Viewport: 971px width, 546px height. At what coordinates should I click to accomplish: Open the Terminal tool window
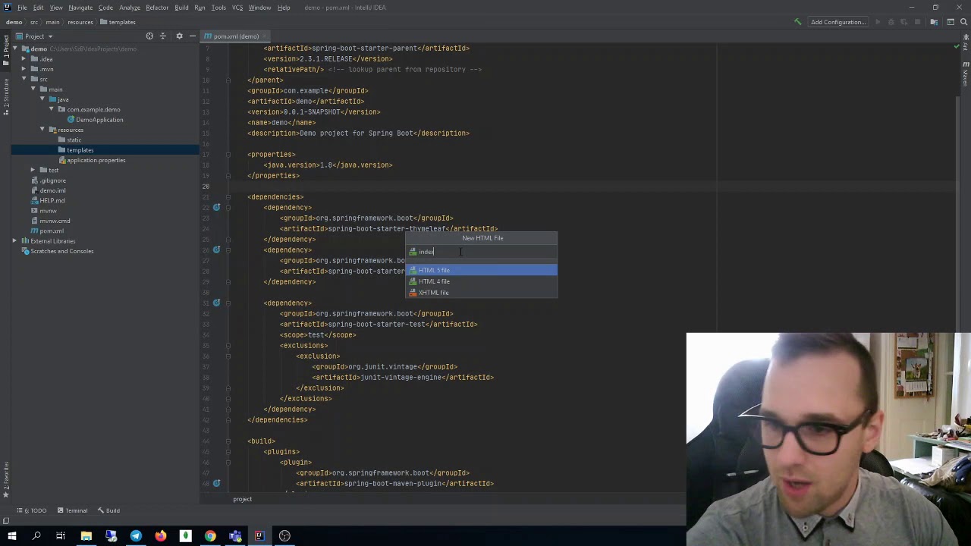tap(71, 510)
